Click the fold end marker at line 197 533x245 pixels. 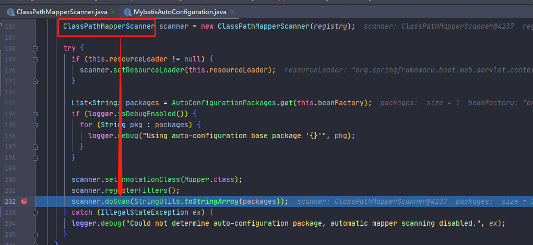click(35, 147)
